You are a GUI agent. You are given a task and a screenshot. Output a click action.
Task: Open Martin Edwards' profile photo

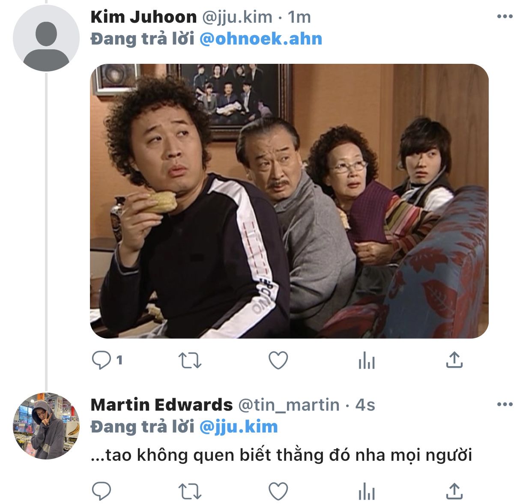46,426
